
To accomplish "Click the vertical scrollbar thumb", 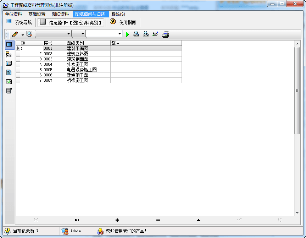I will (297, 90).
